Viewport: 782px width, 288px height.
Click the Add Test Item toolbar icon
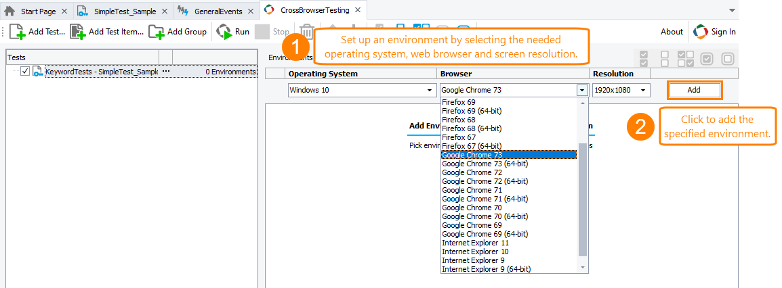(77, 32)
